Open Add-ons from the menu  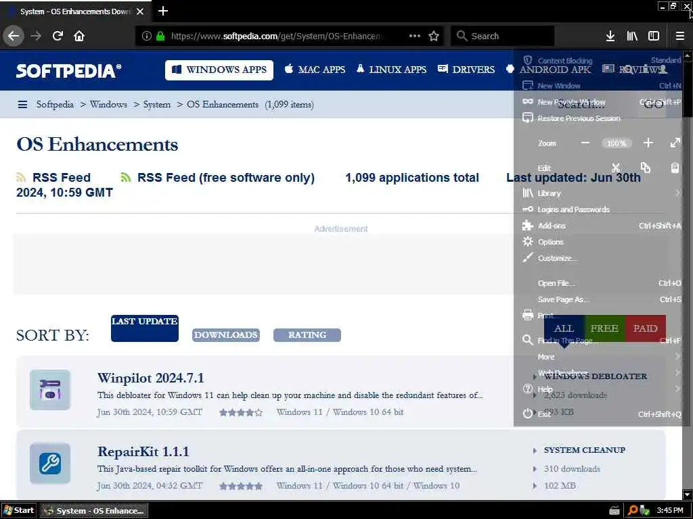[x=602, y=226]
